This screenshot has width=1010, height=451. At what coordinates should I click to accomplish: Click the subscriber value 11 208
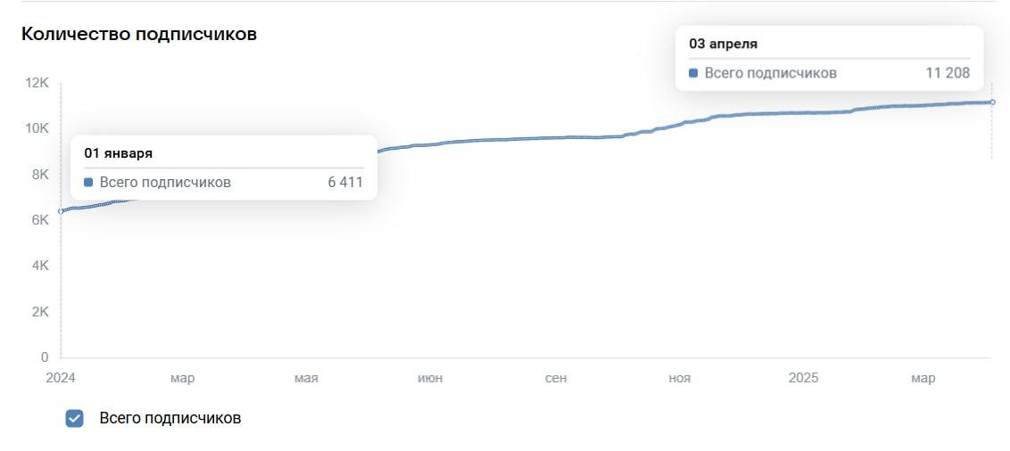point(948,73)
